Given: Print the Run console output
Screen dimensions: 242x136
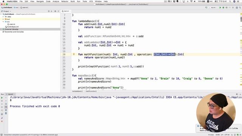Looking at the screenshot, I should [6, 110].
